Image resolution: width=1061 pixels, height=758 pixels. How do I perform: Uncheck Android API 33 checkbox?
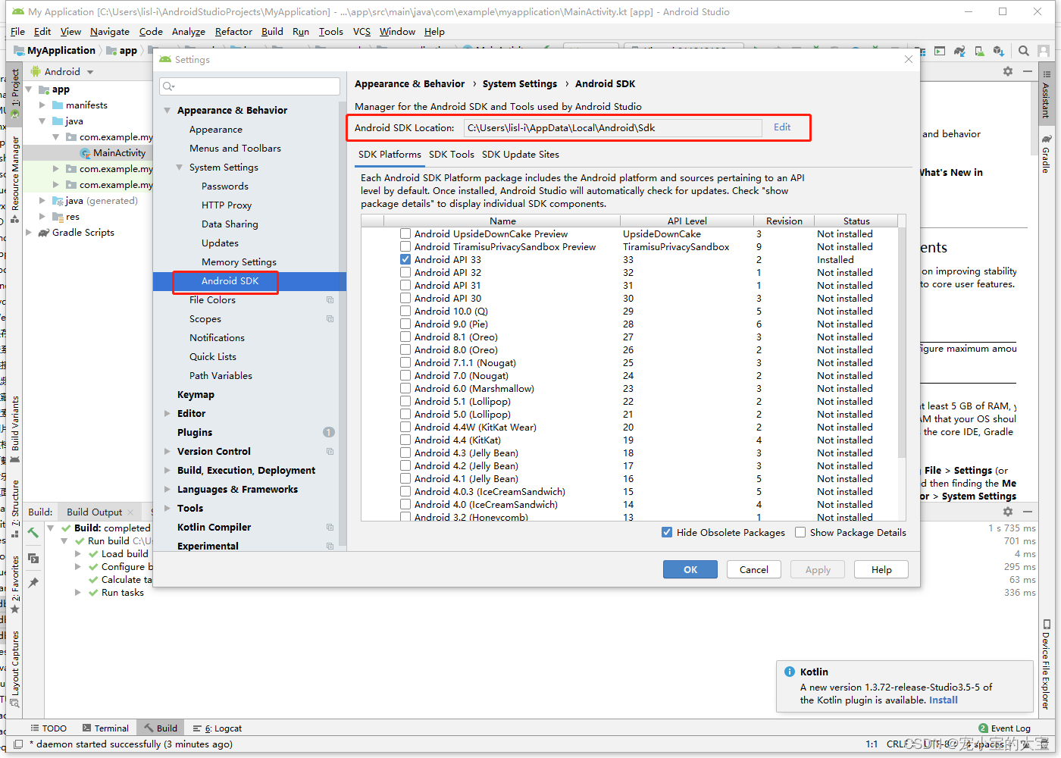[405, 260]
